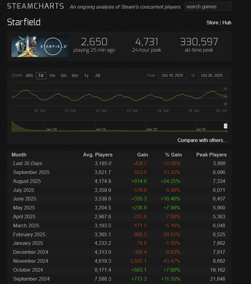Set chart zoom to 3m
The height and width of the screenshot is (284, 251).
(64, 75)
